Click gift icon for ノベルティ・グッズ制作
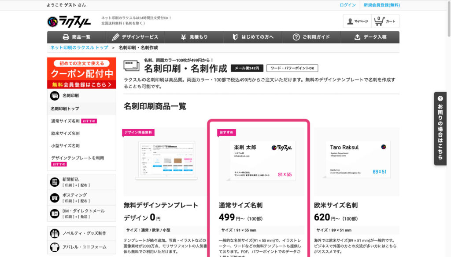The image size is (451, 257). 55,233
